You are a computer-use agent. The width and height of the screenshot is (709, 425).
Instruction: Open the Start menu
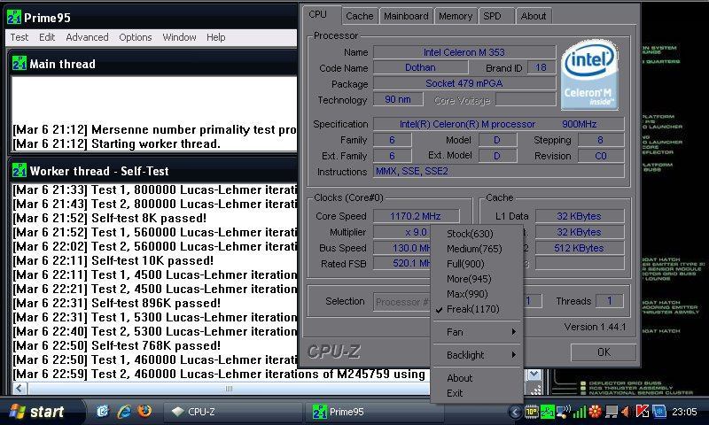(x=43, y=412)
